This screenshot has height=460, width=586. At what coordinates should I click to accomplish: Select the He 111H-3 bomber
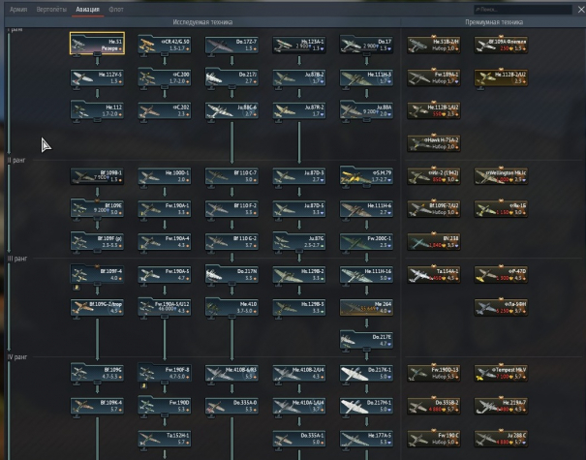(x=366, y=77)
